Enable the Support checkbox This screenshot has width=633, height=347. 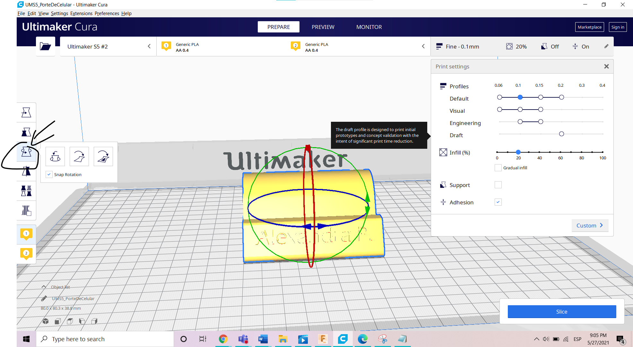coord(498,185)
